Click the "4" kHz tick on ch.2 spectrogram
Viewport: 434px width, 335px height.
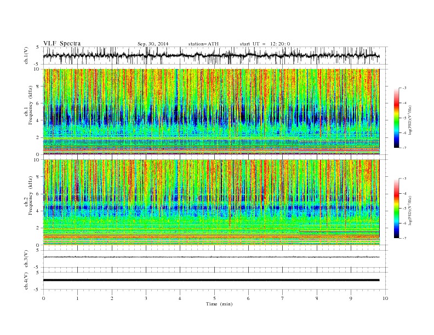[x=38, y=211]
